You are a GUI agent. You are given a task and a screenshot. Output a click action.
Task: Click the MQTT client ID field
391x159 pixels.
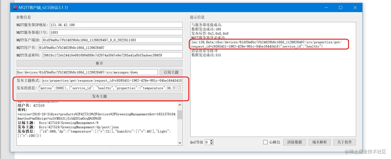pos(112,40)
